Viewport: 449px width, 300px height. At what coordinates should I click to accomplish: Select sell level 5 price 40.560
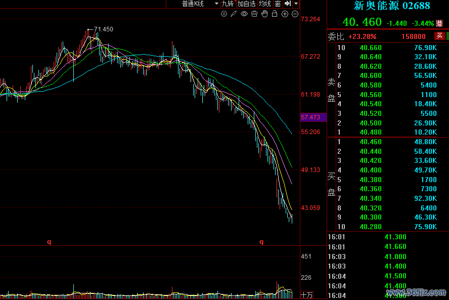tap(371, 95)
